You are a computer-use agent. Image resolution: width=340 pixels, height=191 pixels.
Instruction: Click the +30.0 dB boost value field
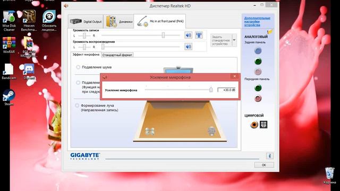pyautogui.click(x=227, y=90)
